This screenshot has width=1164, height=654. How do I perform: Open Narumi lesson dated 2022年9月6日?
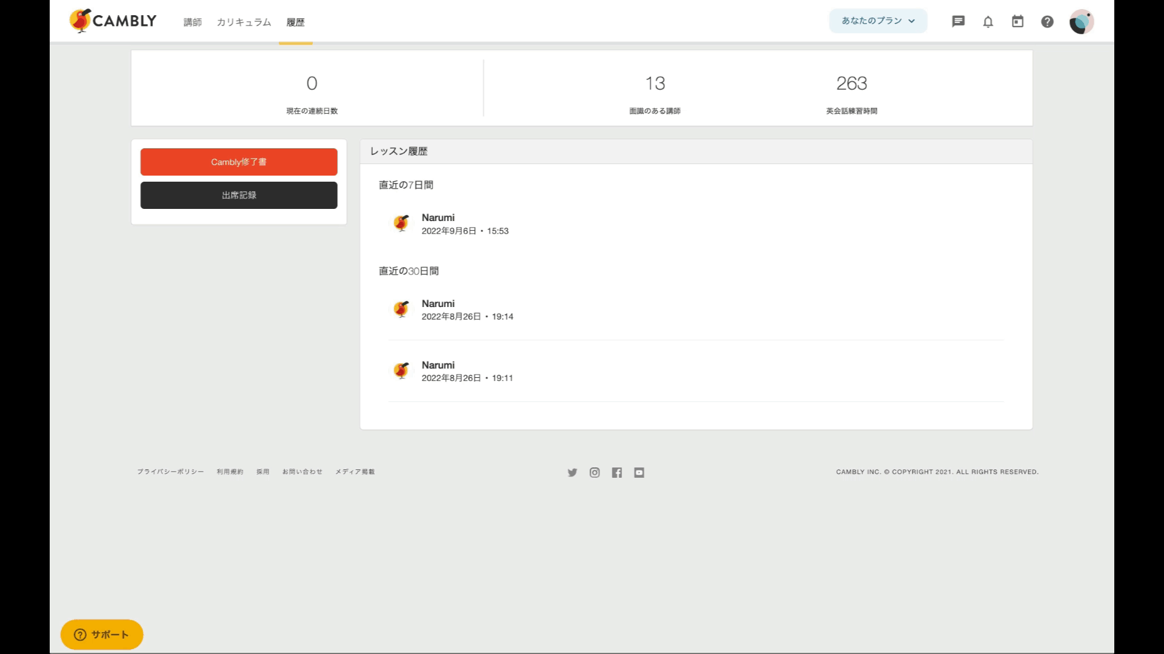[696, 224]
